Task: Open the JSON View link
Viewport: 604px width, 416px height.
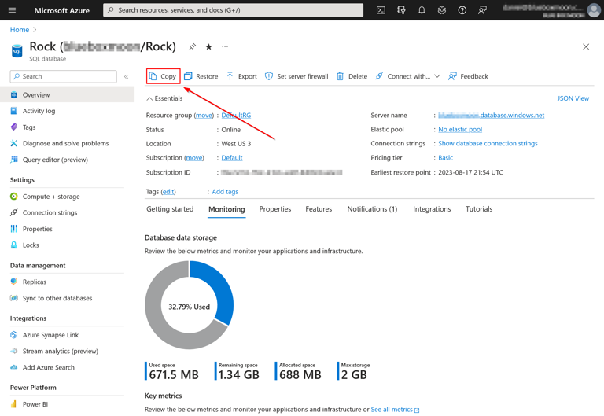Action: 573,98
